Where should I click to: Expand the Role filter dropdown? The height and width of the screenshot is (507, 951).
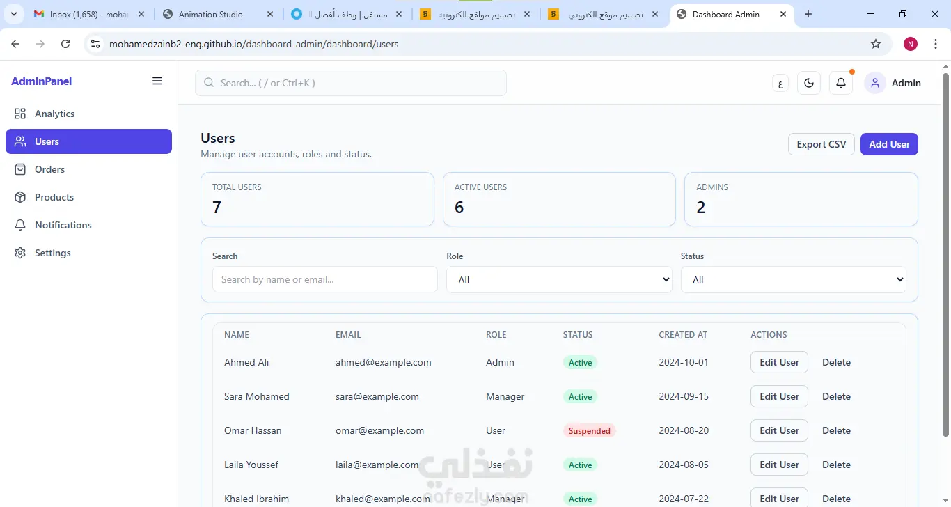[559, 280]
